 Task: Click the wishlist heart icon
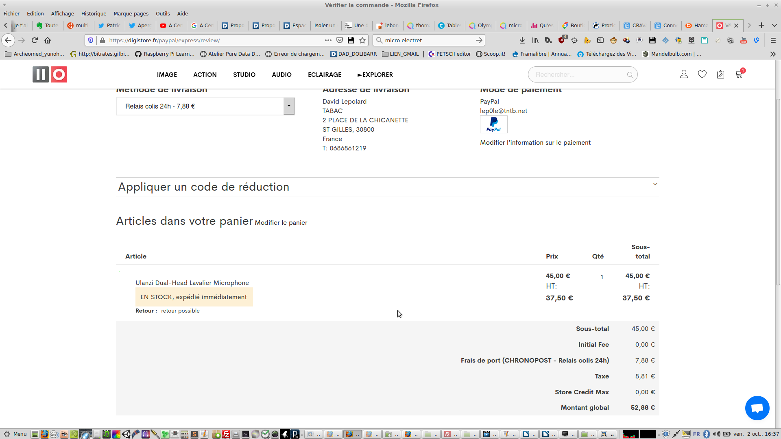pos(702,74)
